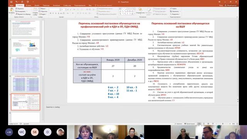Open the Файл tab
This screenshot has height=139, width=247.
click(x=12, y=5)
